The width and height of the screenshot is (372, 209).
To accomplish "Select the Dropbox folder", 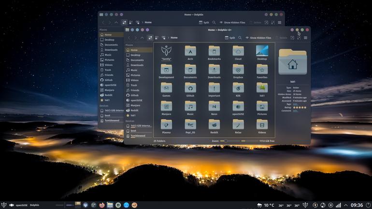I will (238, 71).
